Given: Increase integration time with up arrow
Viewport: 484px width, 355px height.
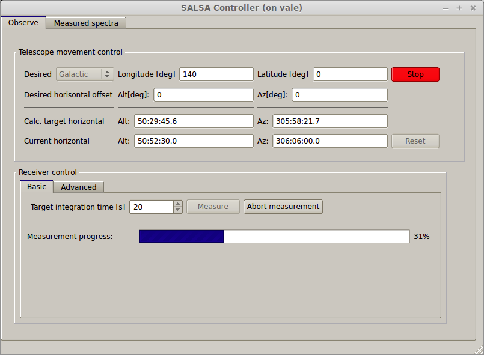Looking at the screenshot, I should tap(178, 204).
